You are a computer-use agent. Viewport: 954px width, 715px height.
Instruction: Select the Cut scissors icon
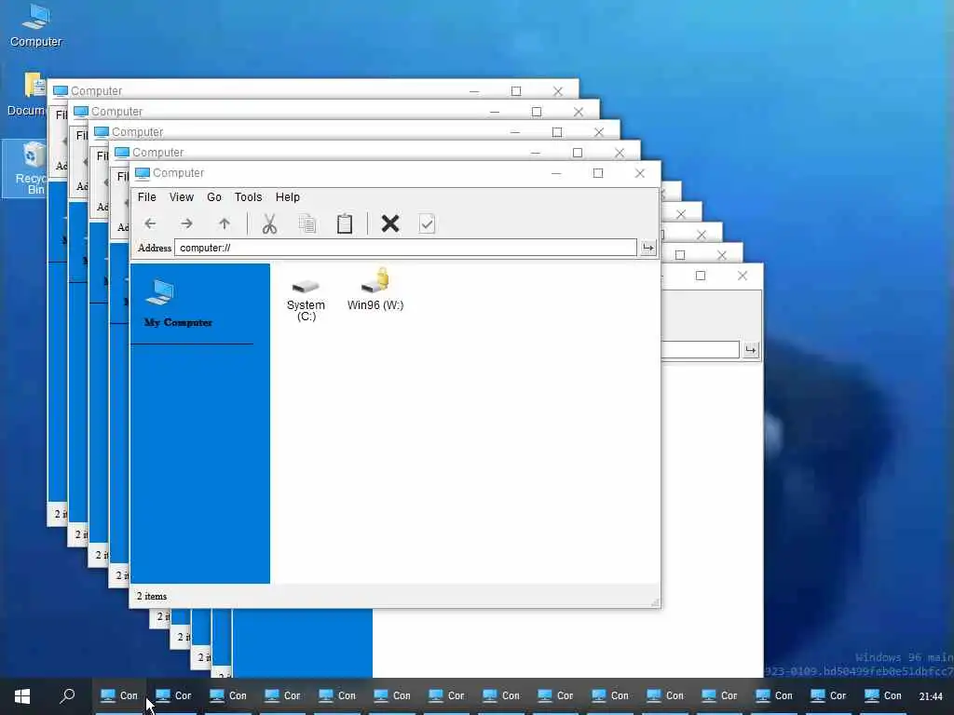coord(269,223)
